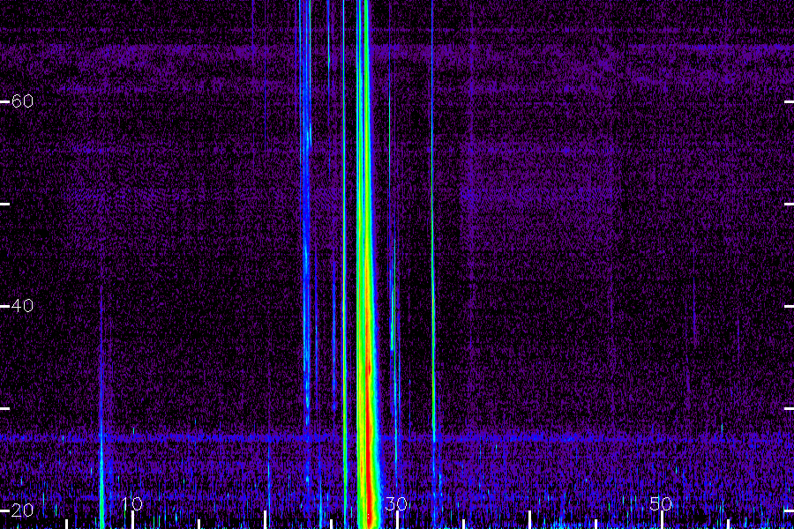Click the 40 label on vertical axis
The width and height of the screenshot is (794, 529).
[x=22, y=306]
